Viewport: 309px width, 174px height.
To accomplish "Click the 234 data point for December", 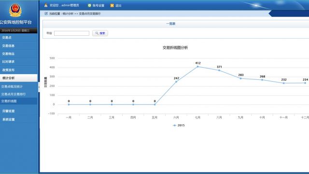I will 305,83.
